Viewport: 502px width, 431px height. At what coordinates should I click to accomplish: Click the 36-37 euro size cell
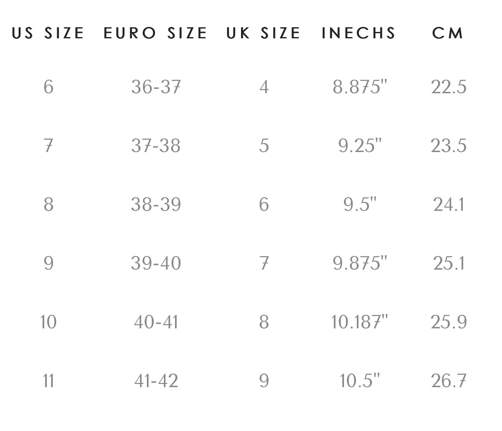pyautogui.click(x=156, y=87)
